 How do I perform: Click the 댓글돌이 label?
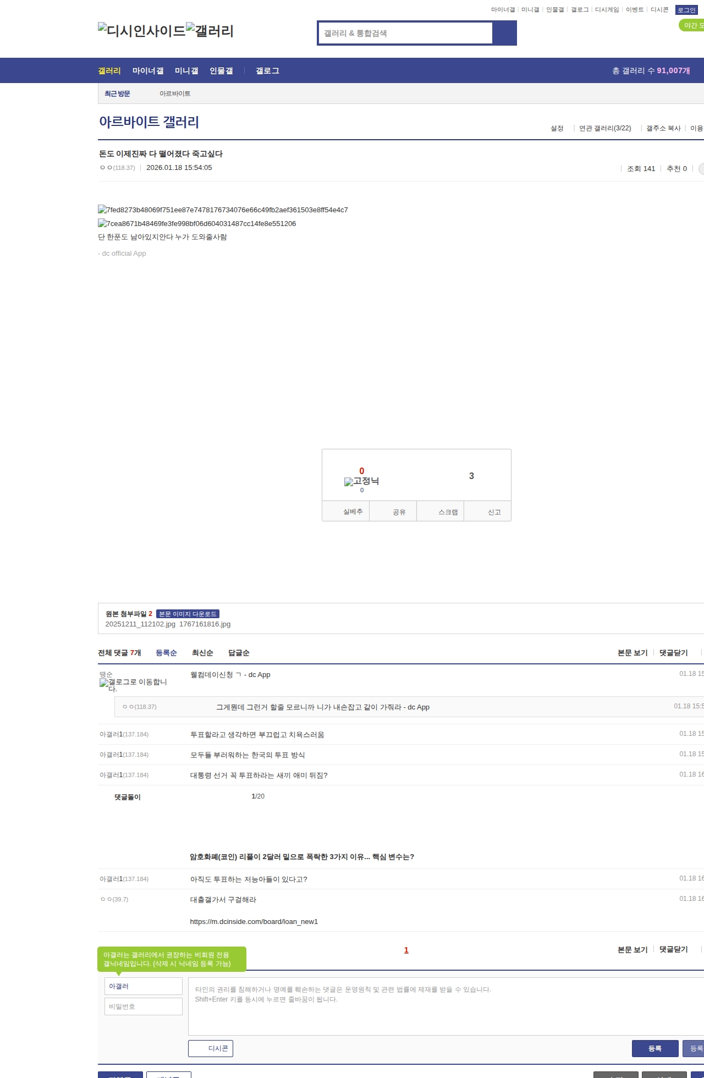click(x=128, y=797)
